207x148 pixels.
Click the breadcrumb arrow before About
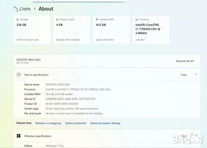(35, 9)
